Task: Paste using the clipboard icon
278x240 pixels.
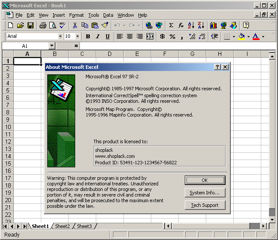Action: click(95, 25)
